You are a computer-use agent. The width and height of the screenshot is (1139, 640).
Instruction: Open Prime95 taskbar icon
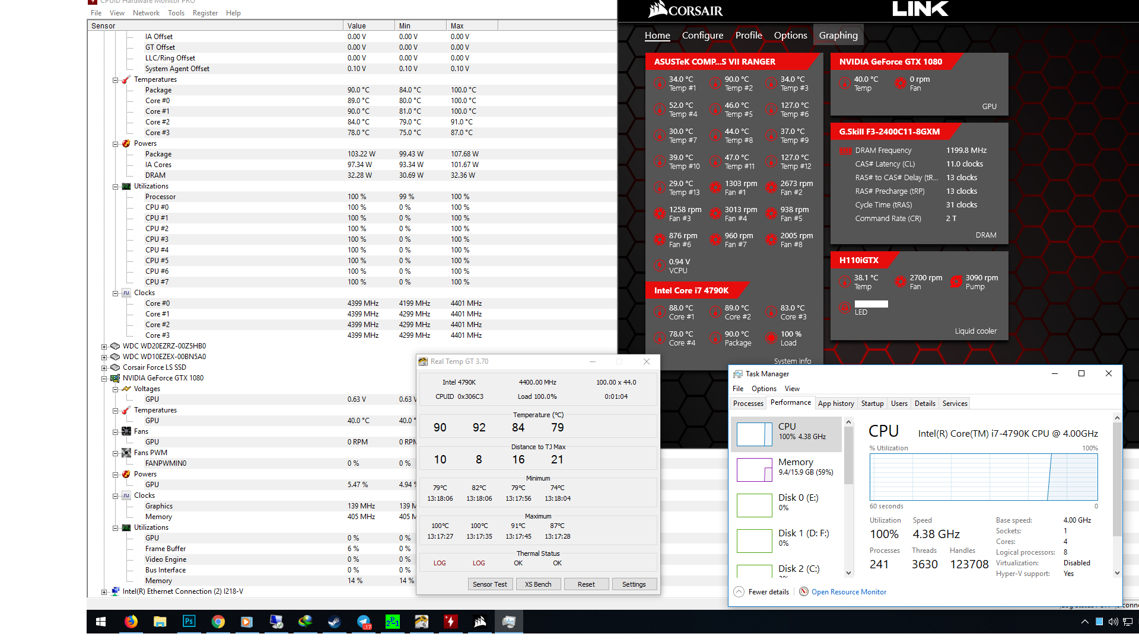393,622
